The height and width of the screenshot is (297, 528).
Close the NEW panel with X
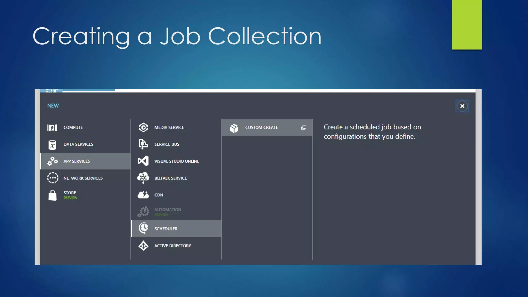click(462, 106)
